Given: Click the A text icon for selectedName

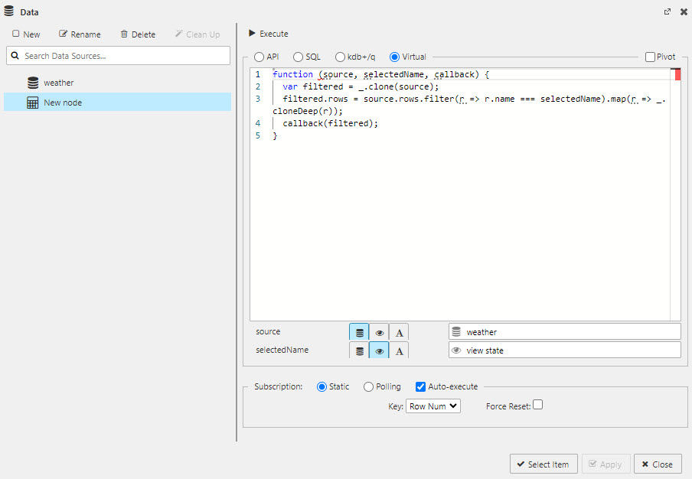Looking at the screenshot, I should coord(399,350).
